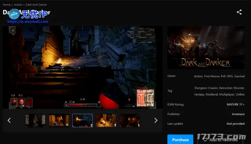251x144 pixels.
Task: Click the Genre list with Action, First Person
Action: (x=219, y=76)
